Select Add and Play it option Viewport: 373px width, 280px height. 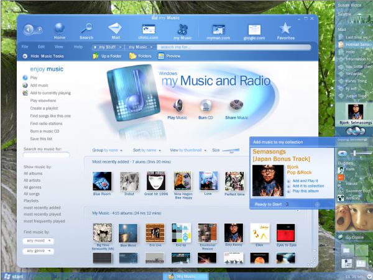(305, 181)
